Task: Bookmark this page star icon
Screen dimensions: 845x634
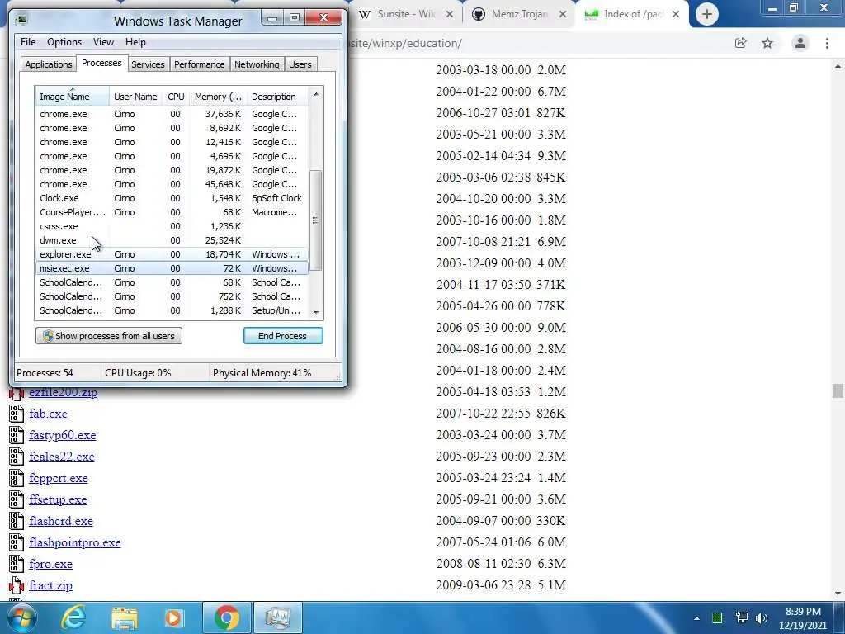Action: [767, 43]
